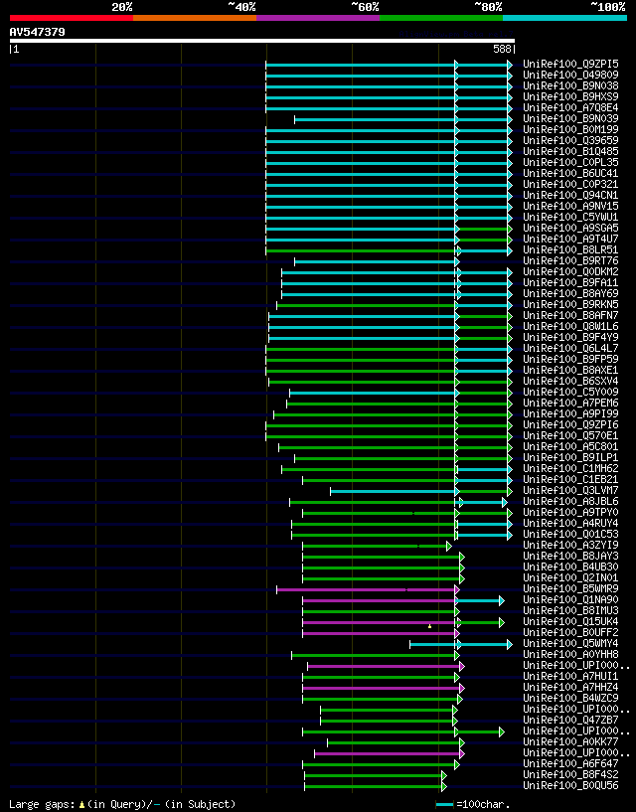Select the UniRef100_A7HHZ4 label
Viewport: 636px width, 812px height.
(570, 688)
